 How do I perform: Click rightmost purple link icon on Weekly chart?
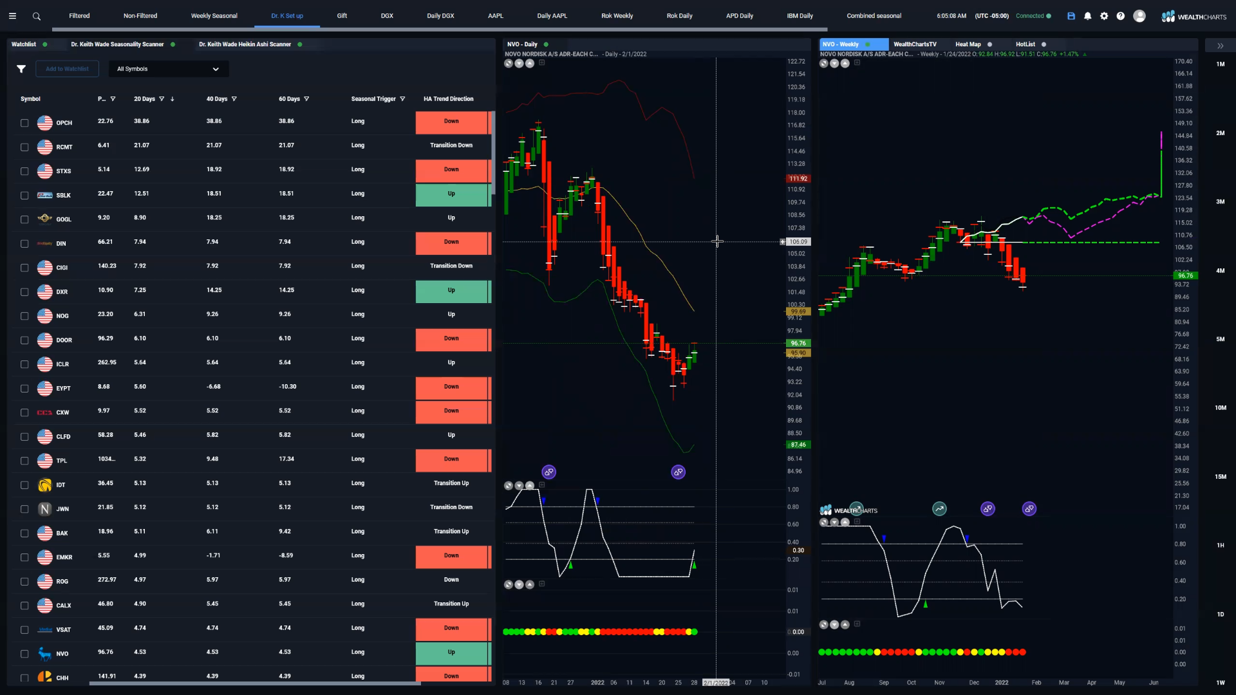1029,509
